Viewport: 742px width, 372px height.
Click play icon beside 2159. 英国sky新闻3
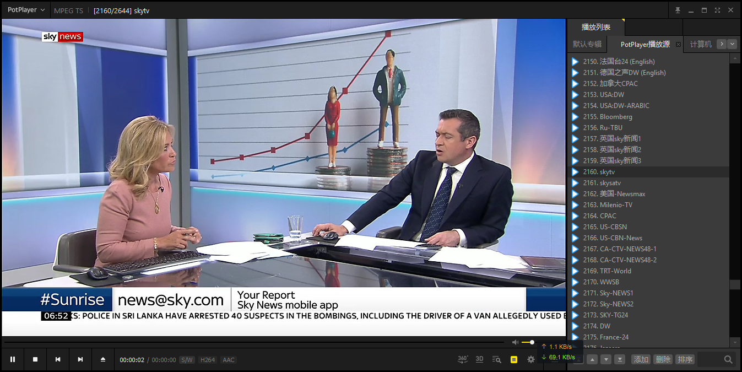(x=575, y=161)
